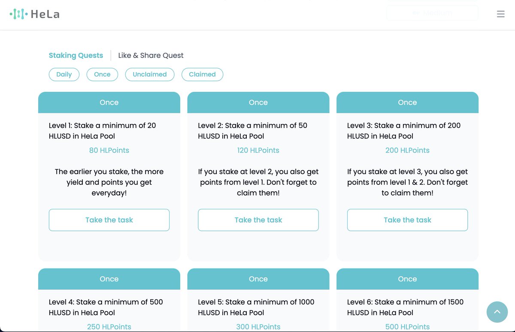Take the task for Level 2
This screenshot has width=515, height=332.
coord(258,220)
